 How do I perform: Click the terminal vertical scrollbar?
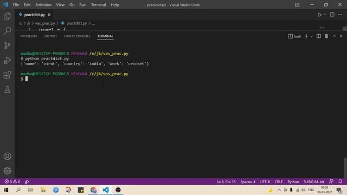tap(345, 167)
